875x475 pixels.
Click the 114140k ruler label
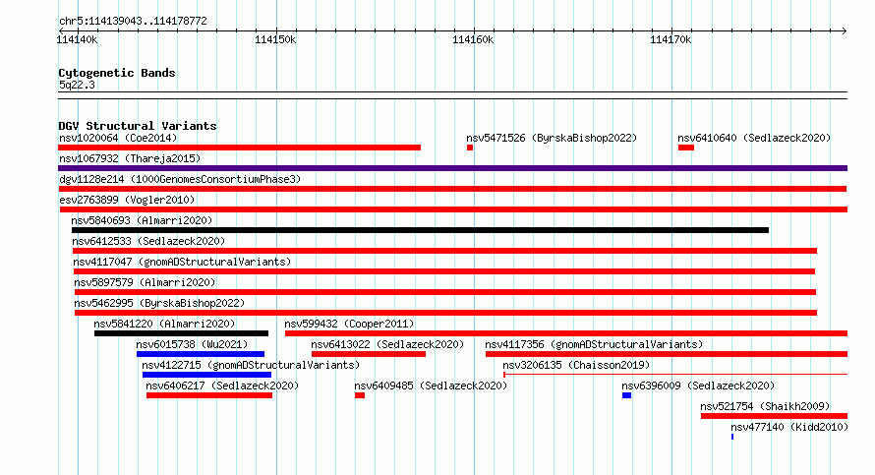(77, 39)
